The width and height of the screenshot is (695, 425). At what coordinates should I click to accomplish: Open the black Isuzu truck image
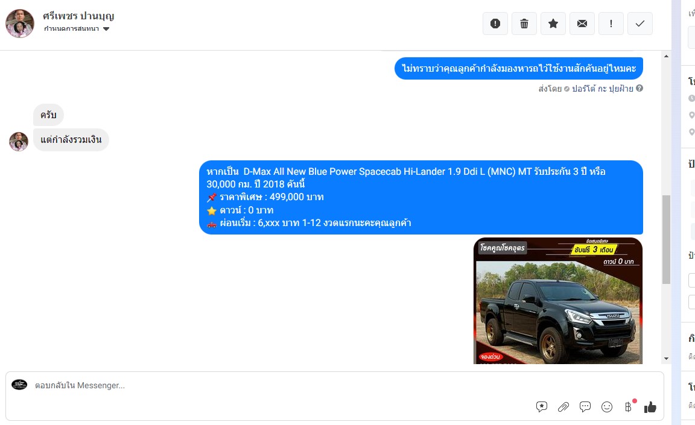558,301
